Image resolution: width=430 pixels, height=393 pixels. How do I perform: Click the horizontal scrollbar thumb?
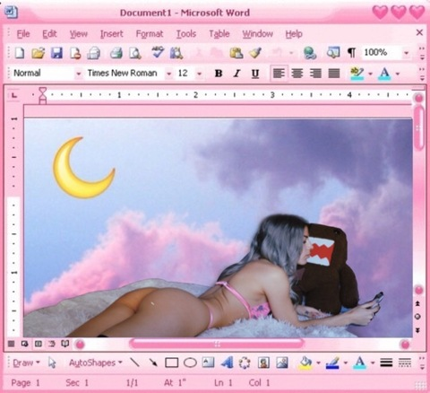tap(217, 344)
